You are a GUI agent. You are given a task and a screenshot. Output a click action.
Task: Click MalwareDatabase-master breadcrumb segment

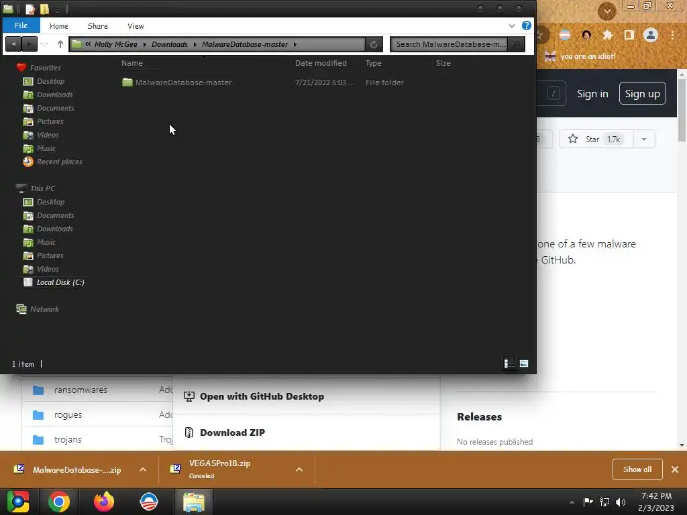point(244,44)
